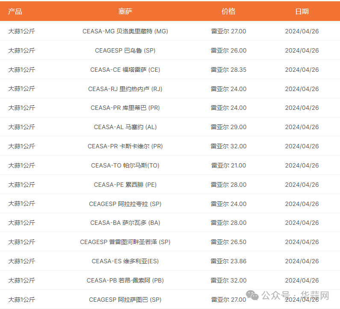The width and height of the screenshot is (340, 309).
Task: Select CEASA-PB 若昂·佩索阿 (PB) row
Action: (x=125, y=280)
